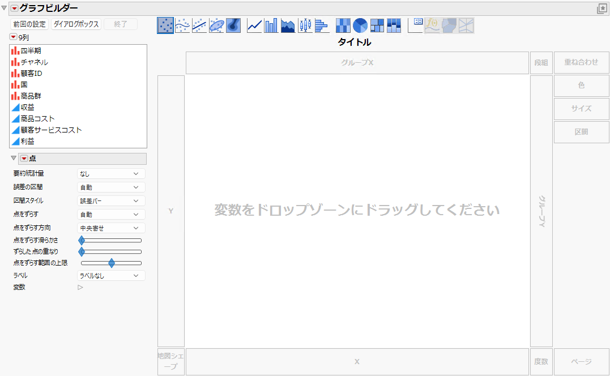Select the Heatmap element

[x=343, y=25]
